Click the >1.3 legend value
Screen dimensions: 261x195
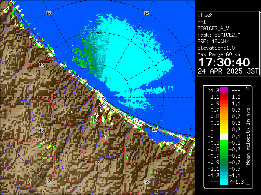(214, 91)
